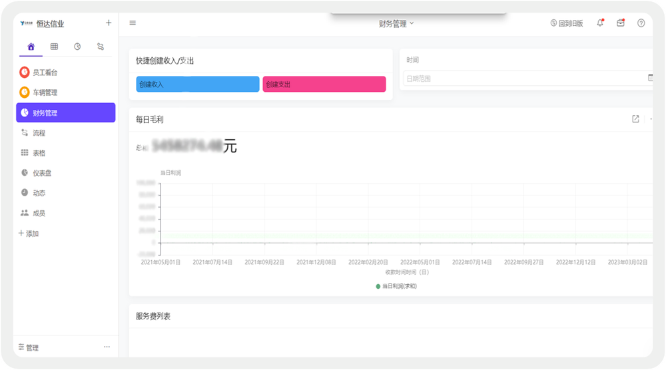Expand the 财务管理 title dropdown
Image resolution: width=666 pixels, height=370 pixels.
[x=396, y=23]
